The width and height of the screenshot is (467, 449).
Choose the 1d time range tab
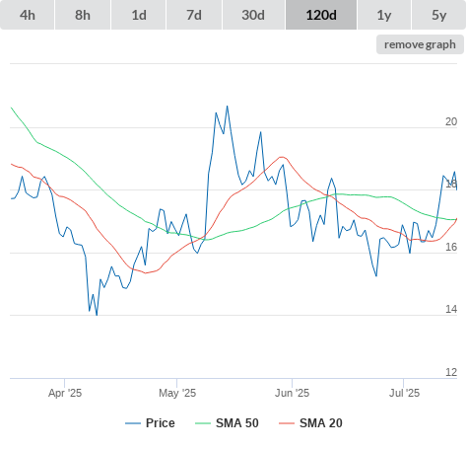(139, 15)
